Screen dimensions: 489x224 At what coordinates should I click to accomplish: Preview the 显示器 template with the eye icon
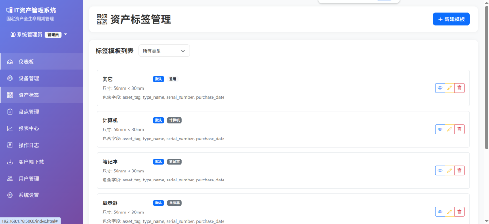(x=440, y=212)
